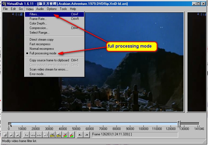Image resolution: width=208 pixels, height=145 pixels.
Task: Close the VirtualDub window
Action: (203, 4)
